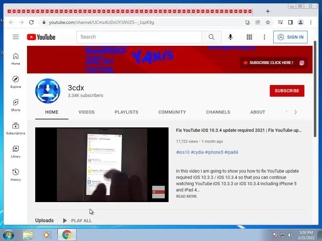View site info lock icon

[x=44, y=22]
